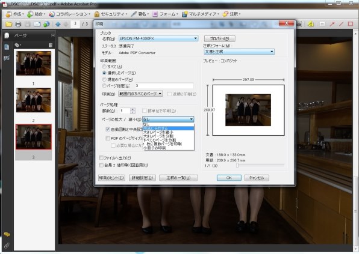Click the copies count spinner arrows

point(133,111)
